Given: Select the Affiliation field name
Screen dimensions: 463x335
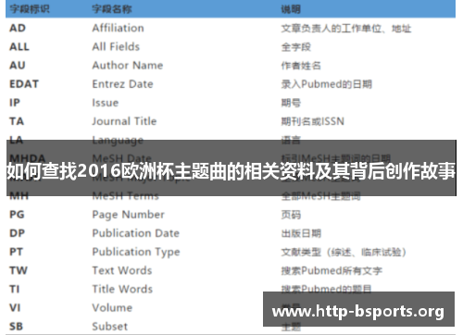Looking at the screenshot, I should click(x=118, y=28).
